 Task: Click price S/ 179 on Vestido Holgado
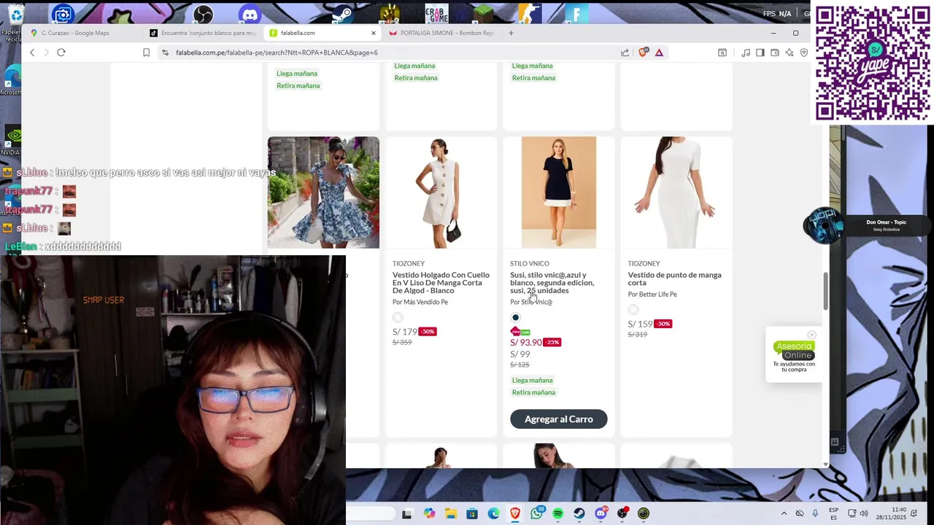tap(405, 332)
